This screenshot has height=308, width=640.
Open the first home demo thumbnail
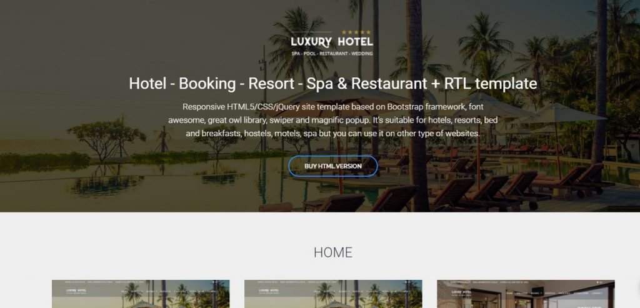pos(141,294)
